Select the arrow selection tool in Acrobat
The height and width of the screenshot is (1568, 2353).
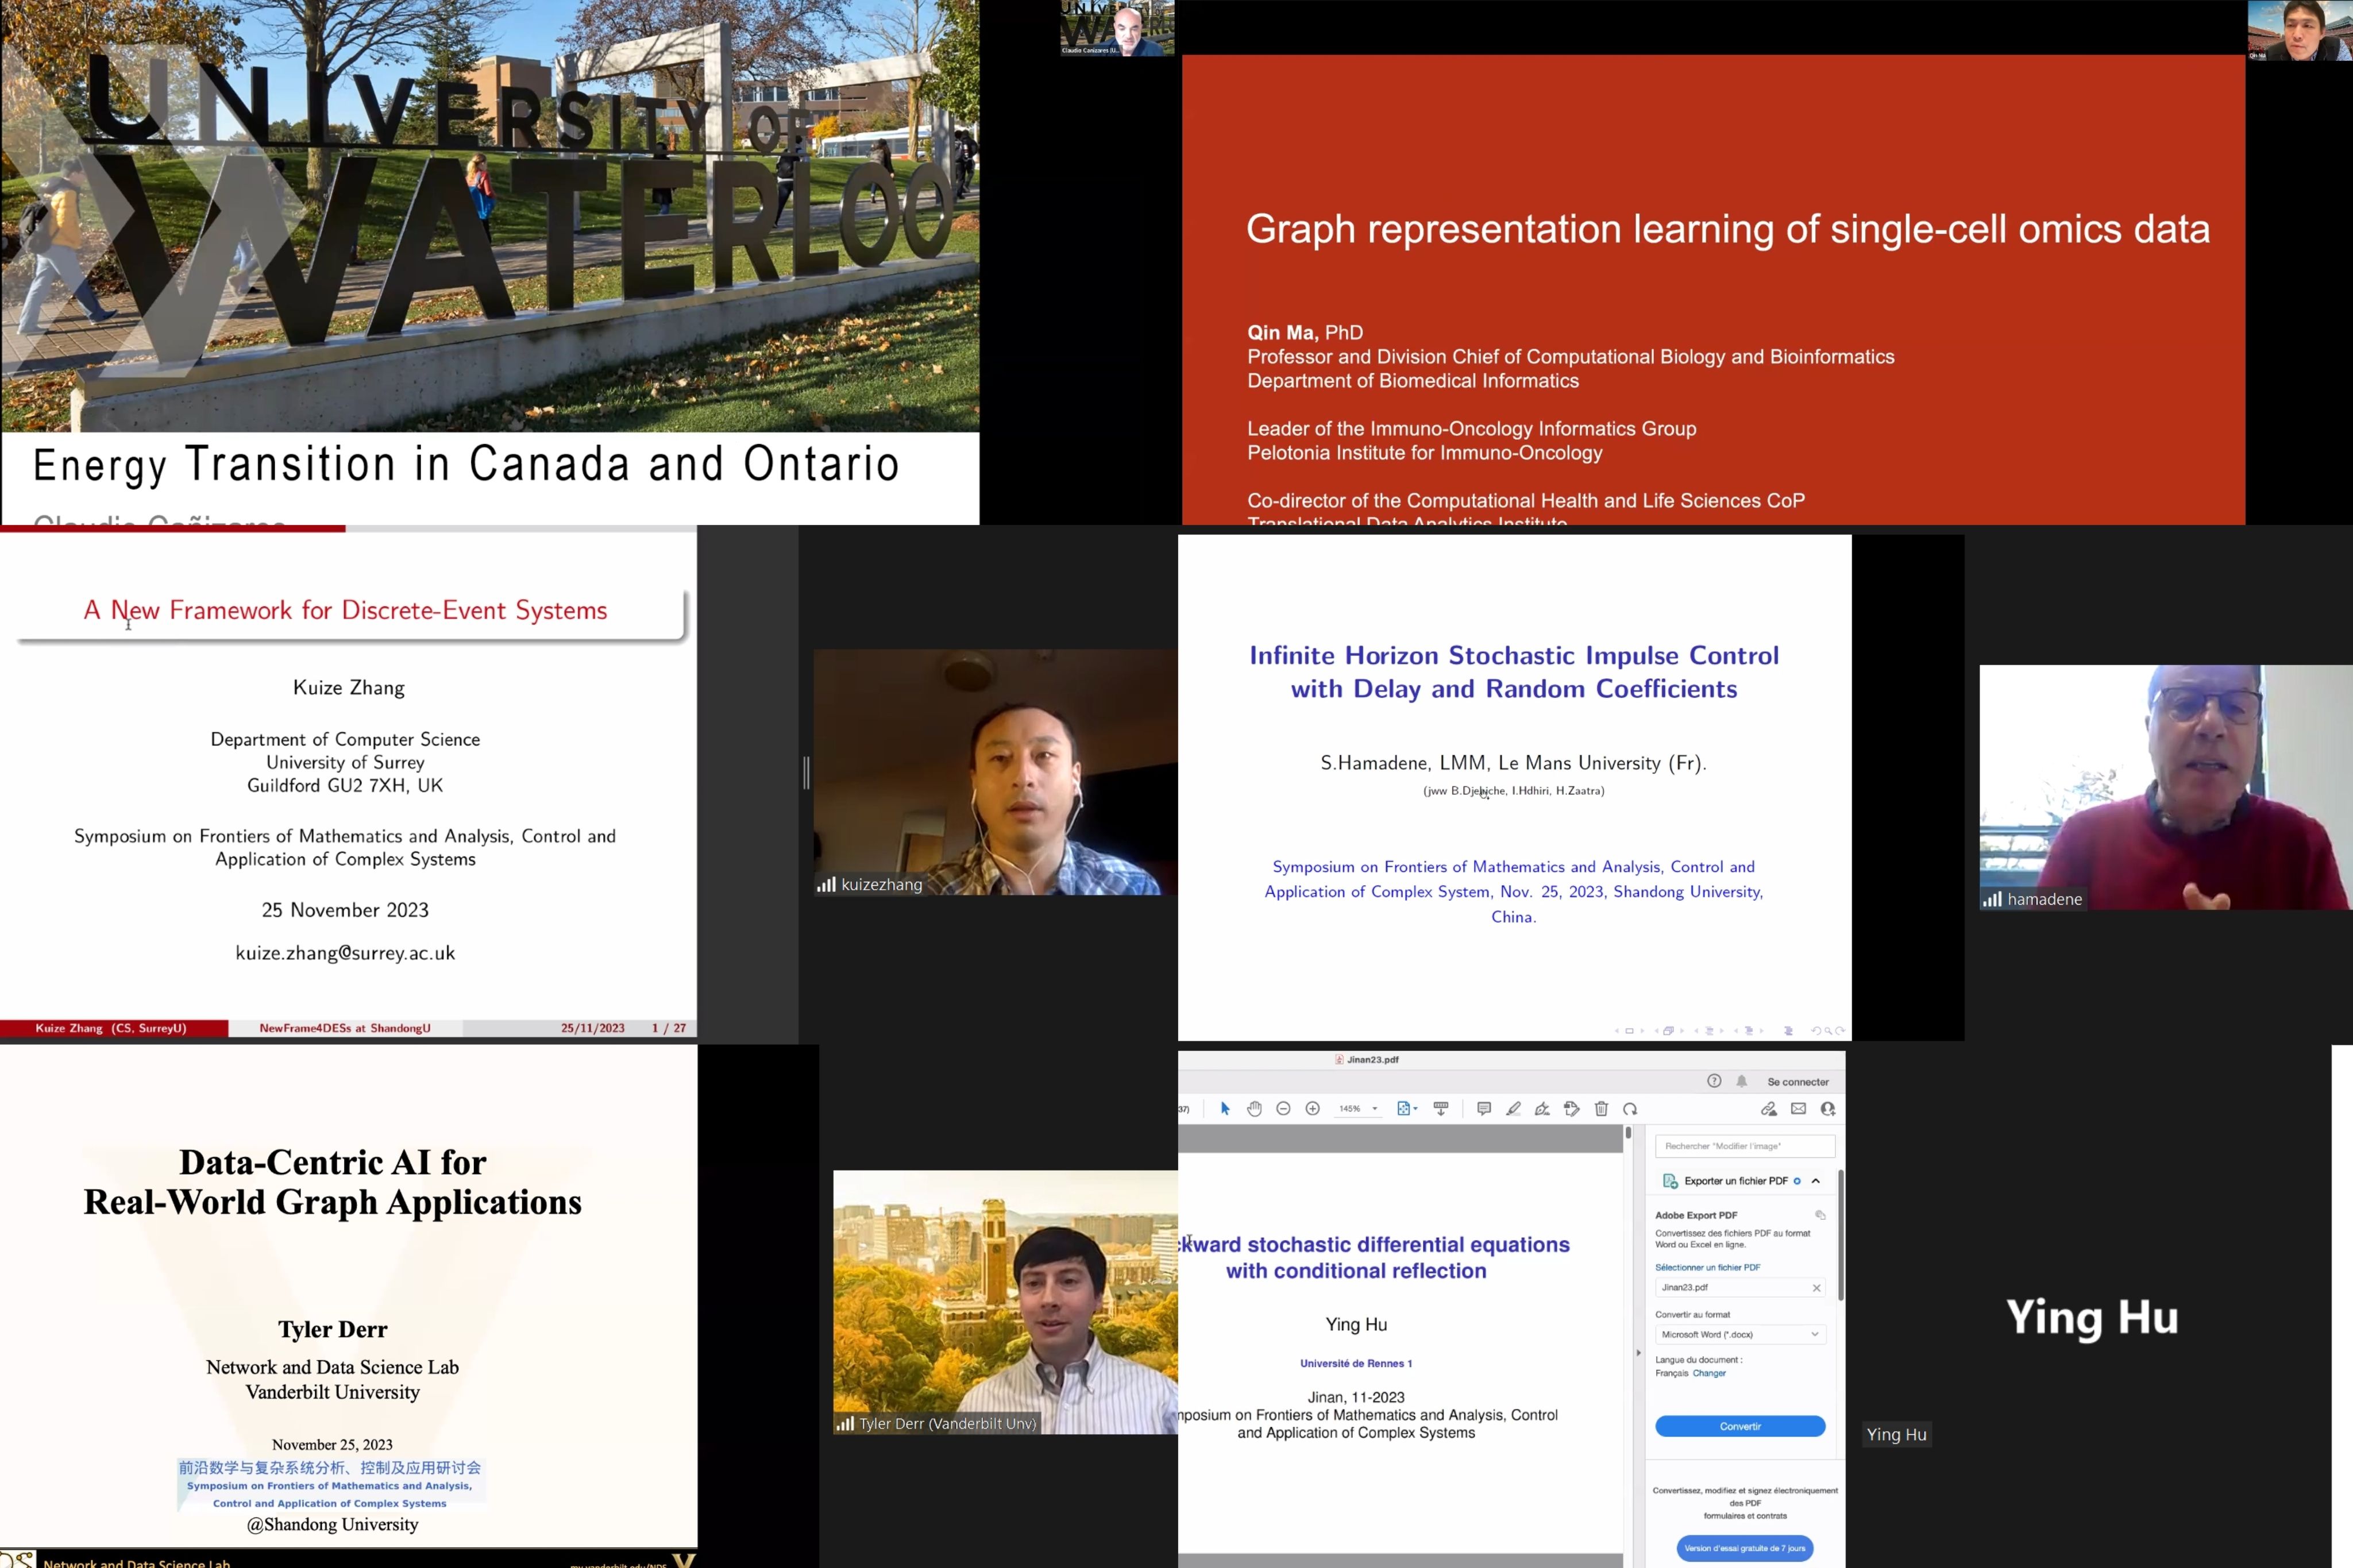click(x=1225, y=1108)
